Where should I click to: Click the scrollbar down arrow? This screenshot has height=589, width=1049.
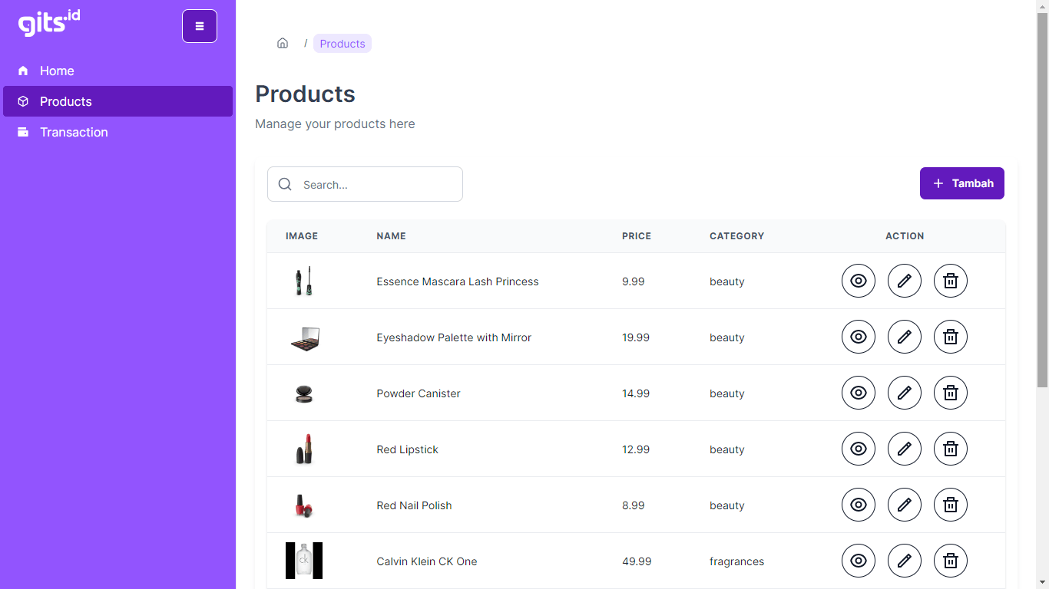[x=1042, y=582]
